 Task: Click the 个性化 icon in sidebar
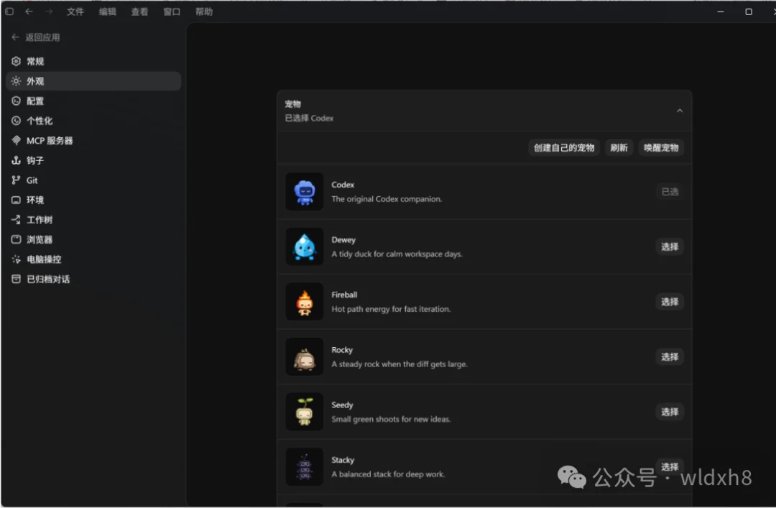pyautogui.click(x=16, y=121)
